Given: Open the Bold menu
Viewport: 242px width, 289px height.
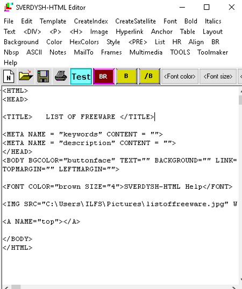Looking at the screenshot, I should tap(191, 21).
